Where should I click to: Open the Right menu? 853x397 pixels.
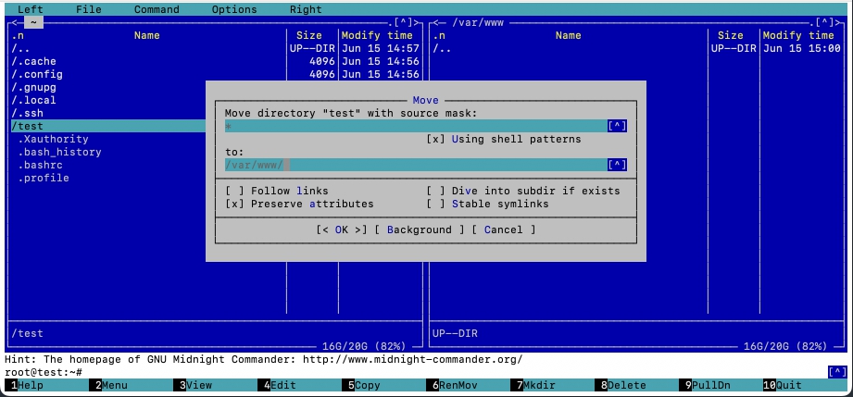[306, 9]
